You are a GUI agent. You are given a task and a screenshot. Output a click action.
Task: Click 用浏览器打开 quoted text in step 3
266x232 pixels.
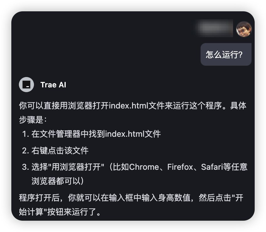pyautogui.click(x=76, y=167)
